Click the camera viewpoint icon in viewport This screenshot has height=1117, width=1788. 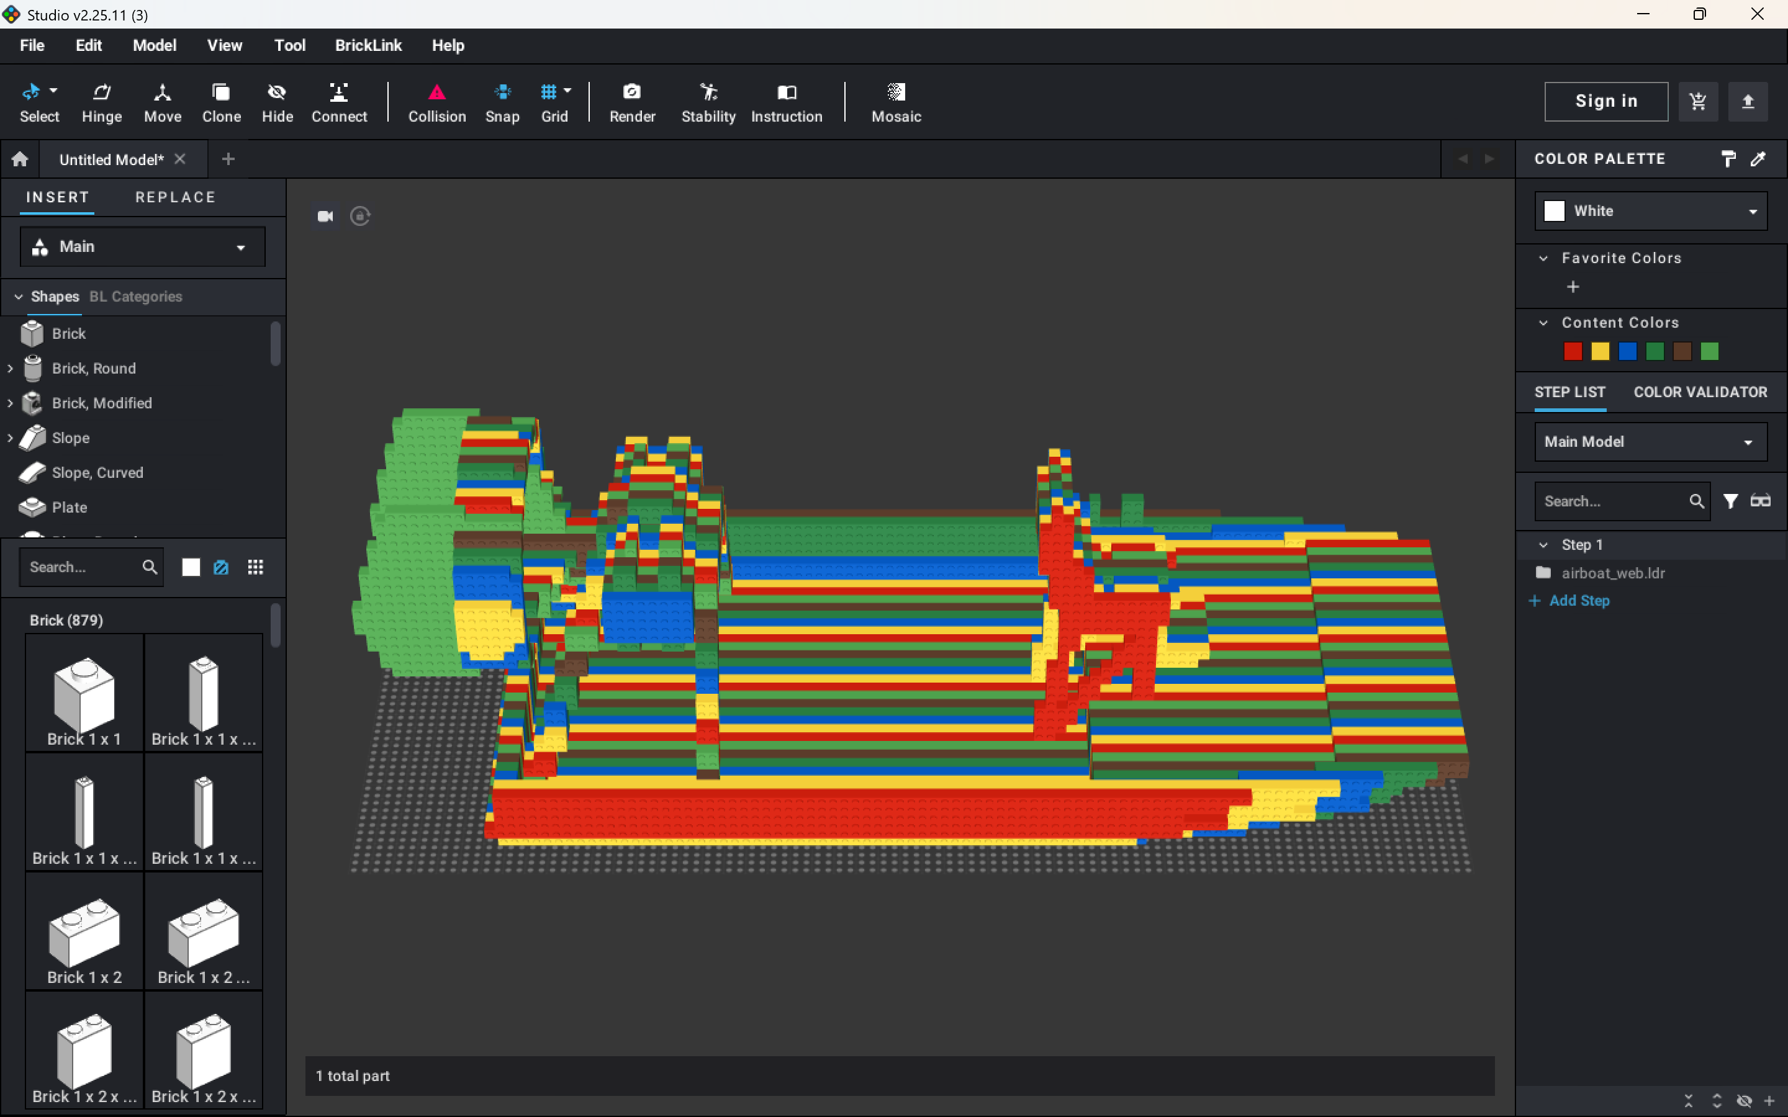[325, 217]
